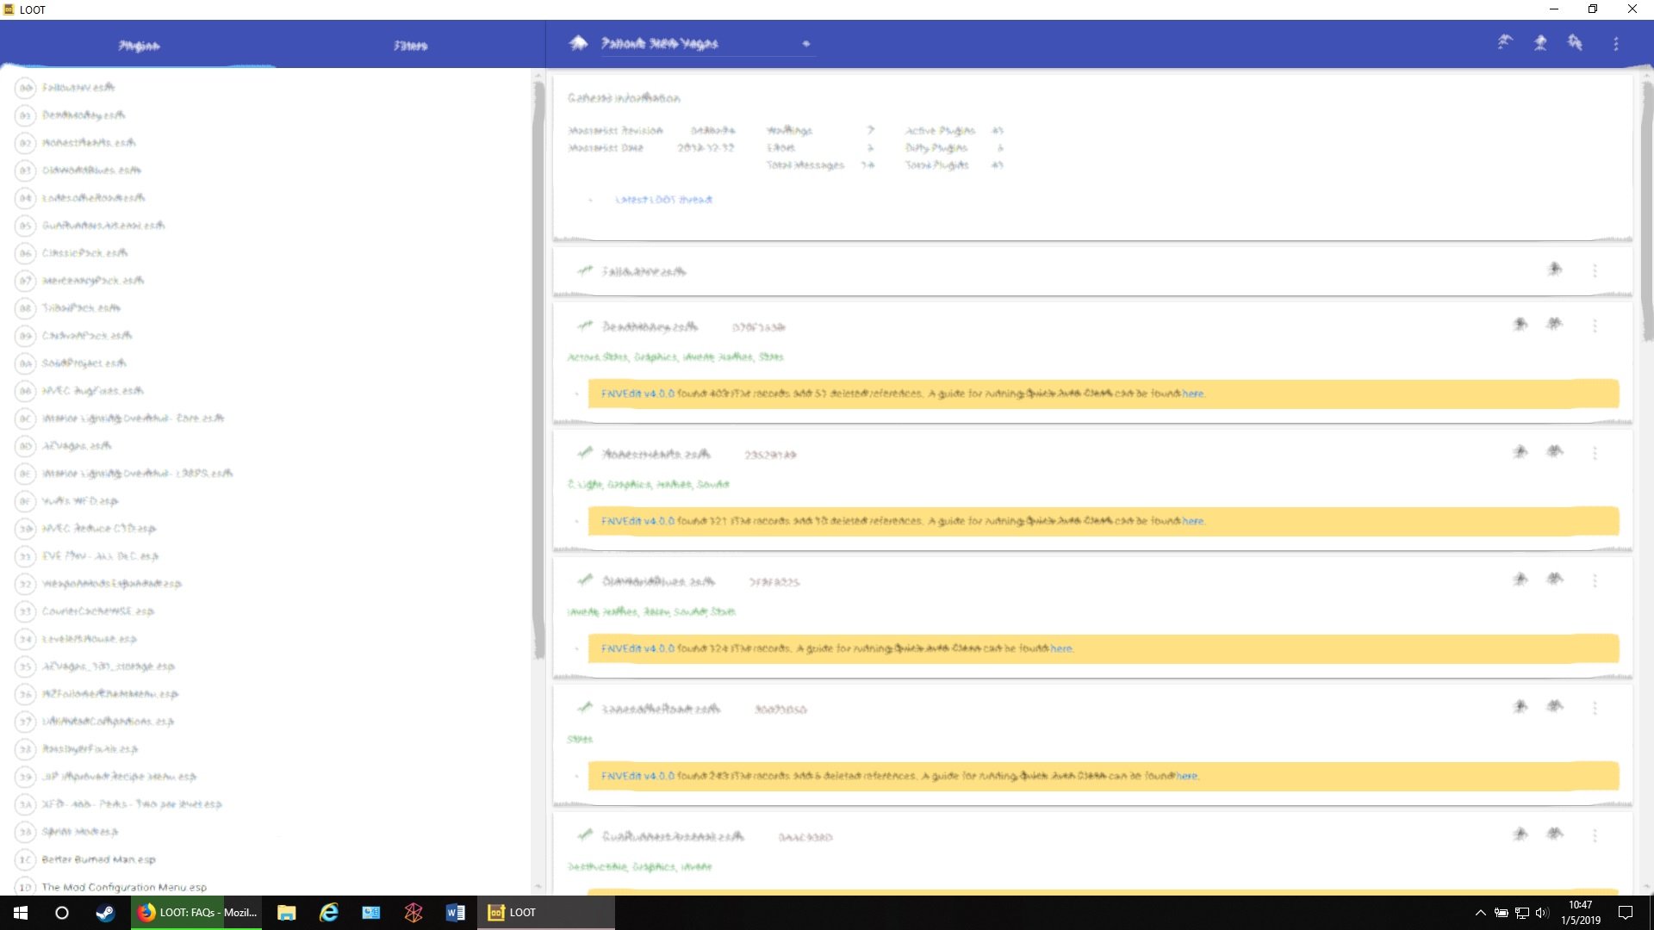Click the General Information card heading
The width and height of the screenshot is (1654, 930).
pyautogui.click(x=624, y=98)
